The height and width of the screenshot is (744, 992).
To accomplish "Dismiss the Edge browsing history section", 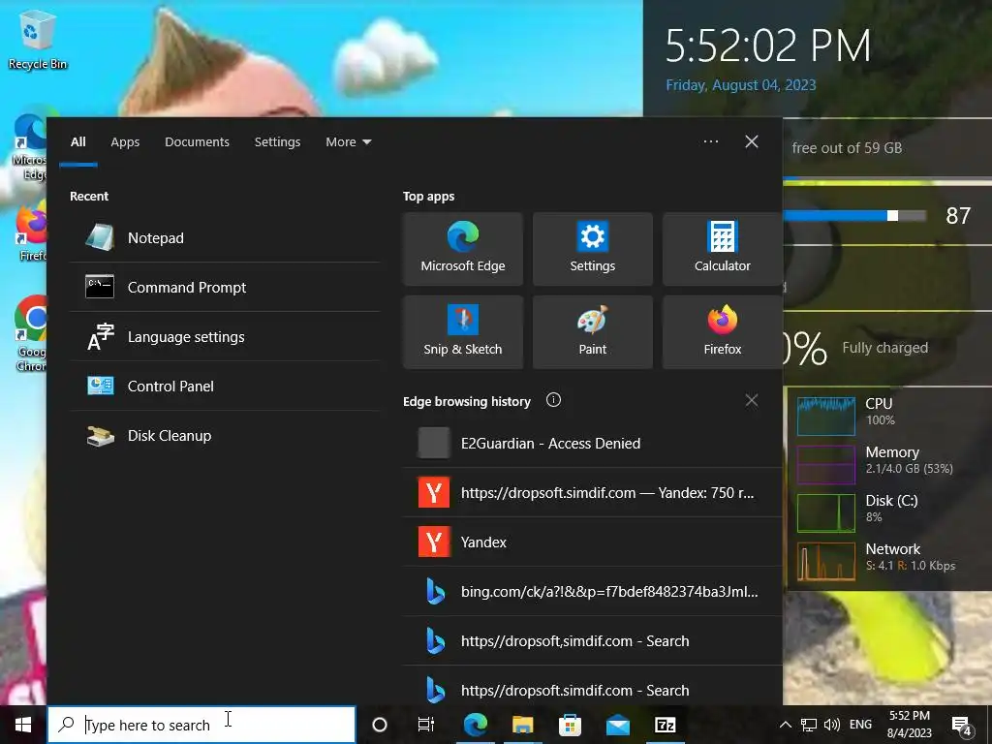I will (751, 400).
